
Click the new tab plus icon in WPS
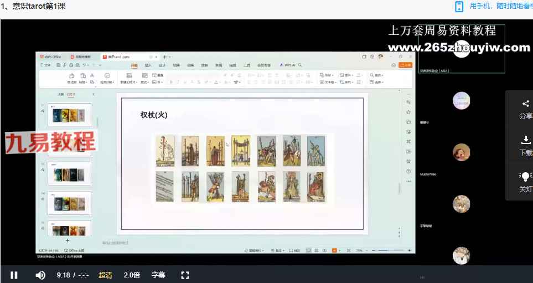click(164, 56)
